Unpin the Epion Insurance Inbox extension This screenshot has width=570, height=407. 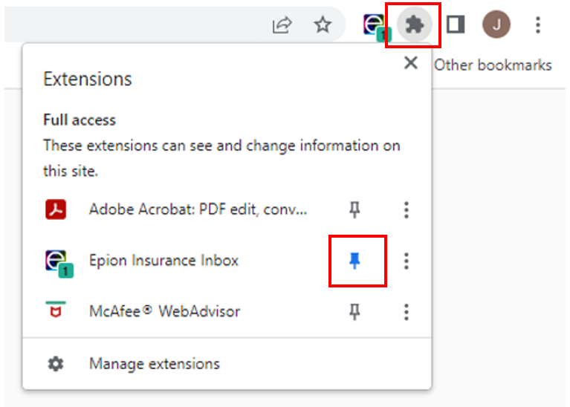click(x=354, y=261)
